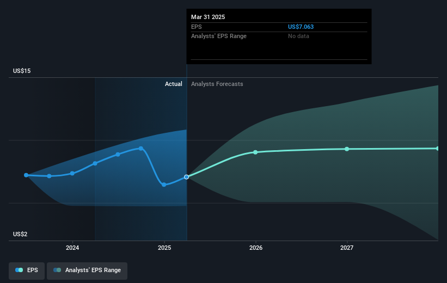447x283 pixels.
Task: Click the EPS data point at 2024
Action: point(72,173)
